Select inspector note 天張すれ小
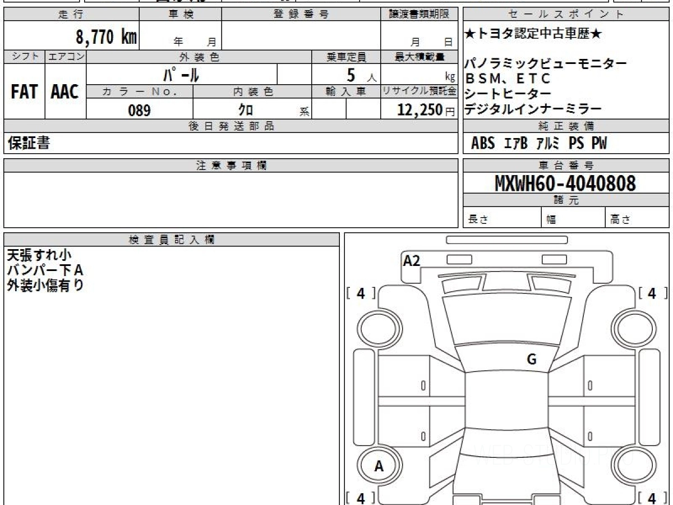673x505 pixels. click(39, 256)
